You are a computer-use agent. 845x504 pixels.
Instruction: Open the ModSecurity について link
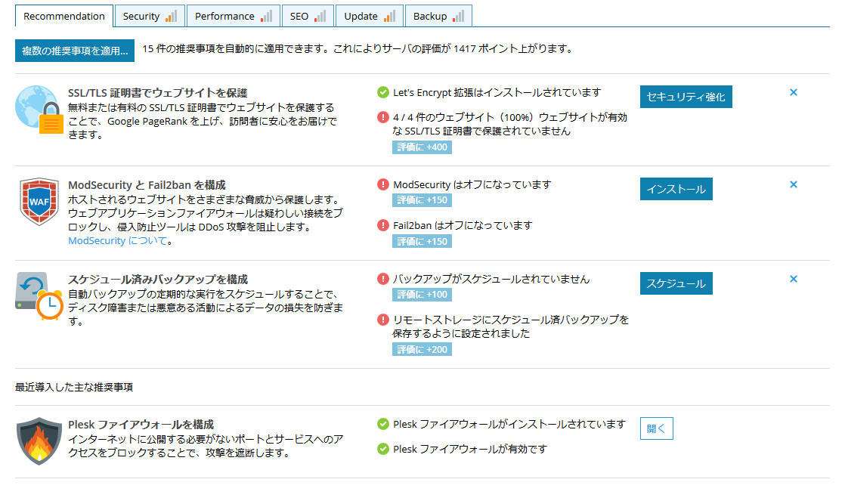click(x=117, y=241)
